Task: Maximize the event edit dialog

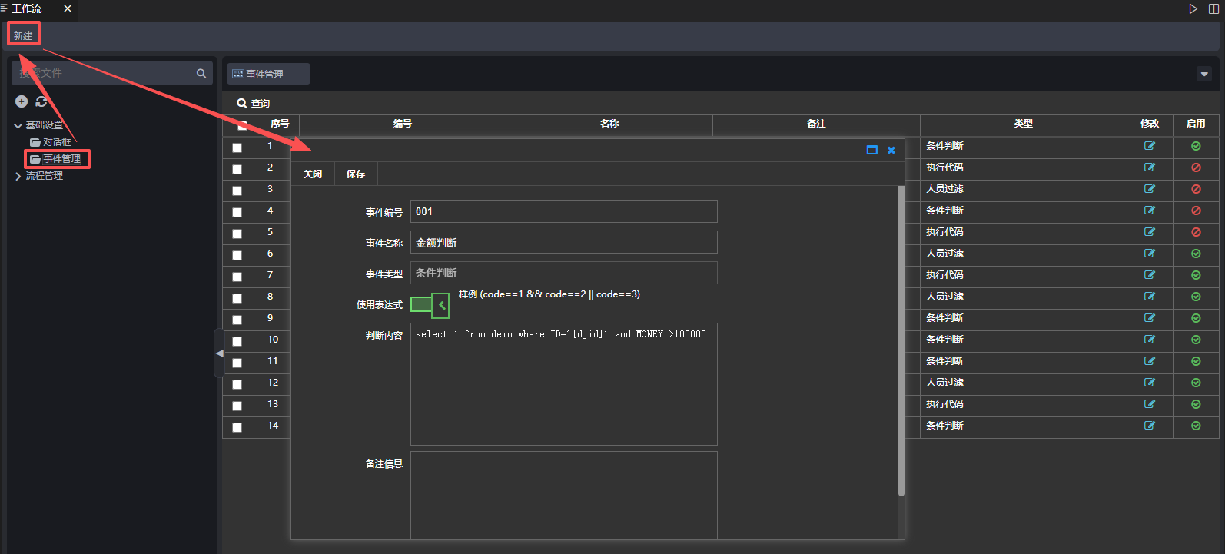Action: 872,151
